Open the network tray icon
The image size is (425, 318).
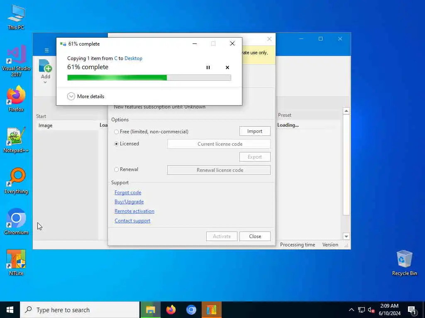pos(361,310)
